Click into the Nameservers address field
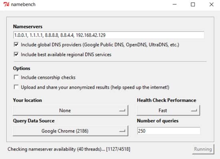The image size is (220, 159). (109, 35)
